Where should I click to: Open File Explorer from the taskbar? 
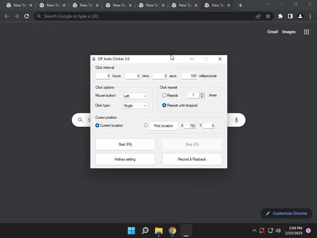[159, 231]
